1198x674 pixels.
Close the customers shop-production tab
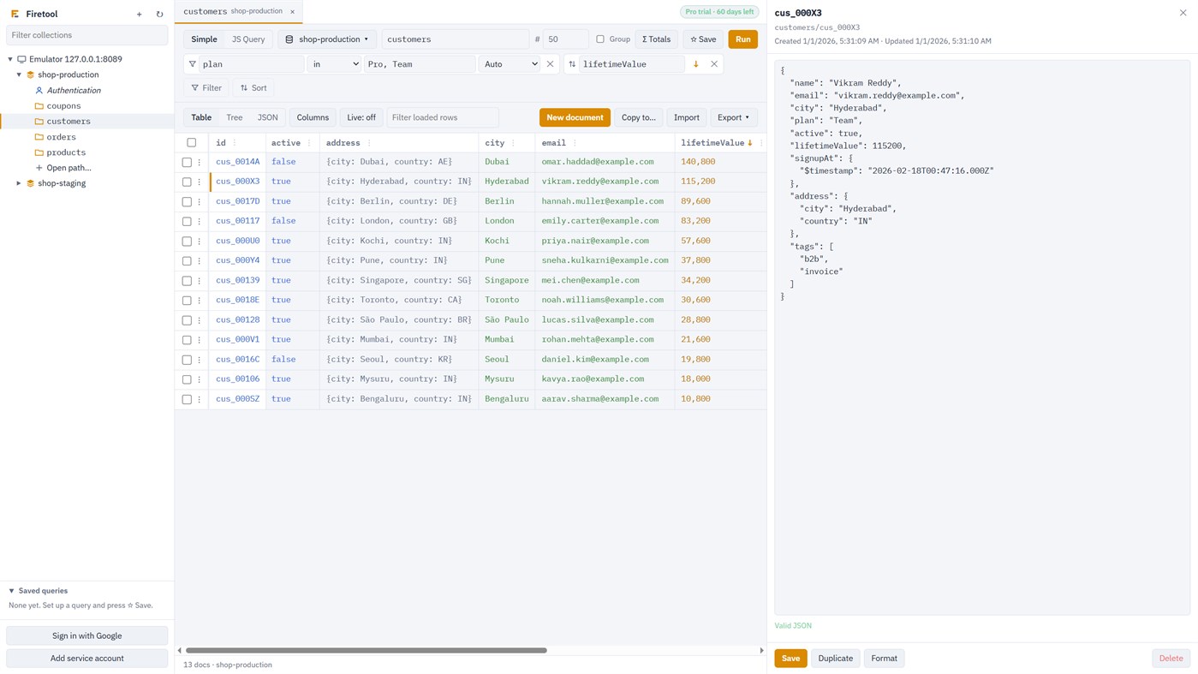coord(292,12)
